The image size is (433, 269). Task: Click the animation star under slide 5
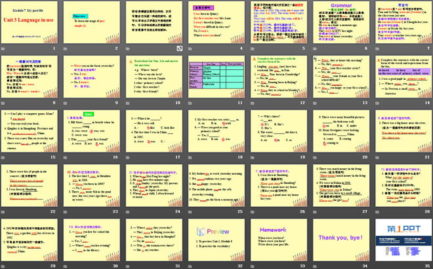253,49
